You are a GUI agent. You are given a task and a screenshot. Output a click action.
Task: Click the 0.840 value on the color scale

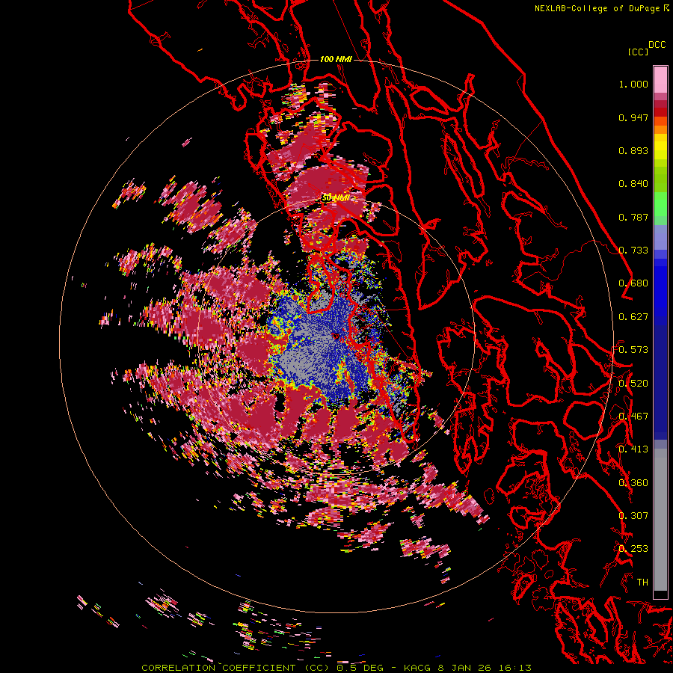(x=633, y=184)
